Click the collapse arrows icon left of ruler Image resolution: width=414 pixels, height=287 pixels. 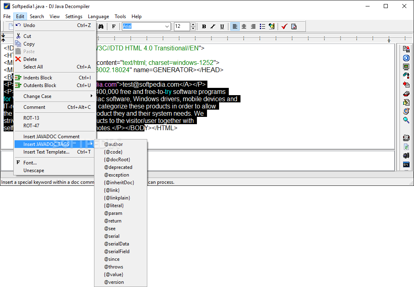[x=3, y=38]
